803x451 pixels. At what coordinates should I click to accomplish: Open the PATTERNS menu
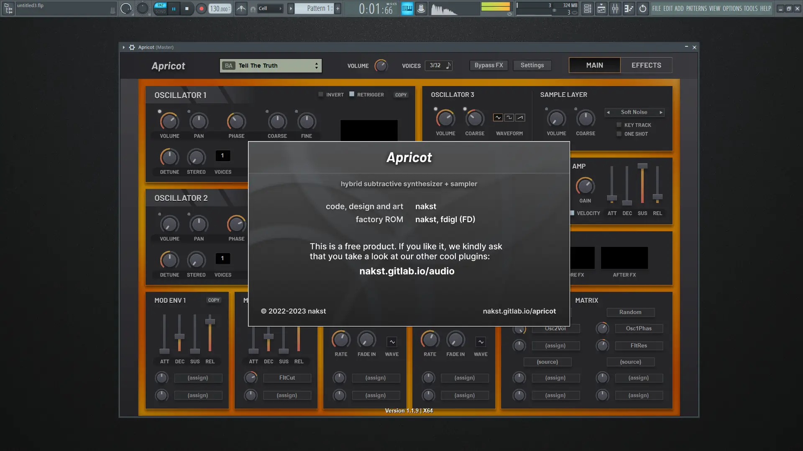coord(696,8)
